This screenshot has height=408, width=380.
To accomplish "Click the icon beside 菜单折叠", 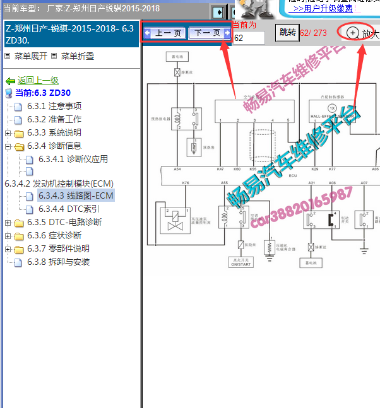I will point(54,55).
